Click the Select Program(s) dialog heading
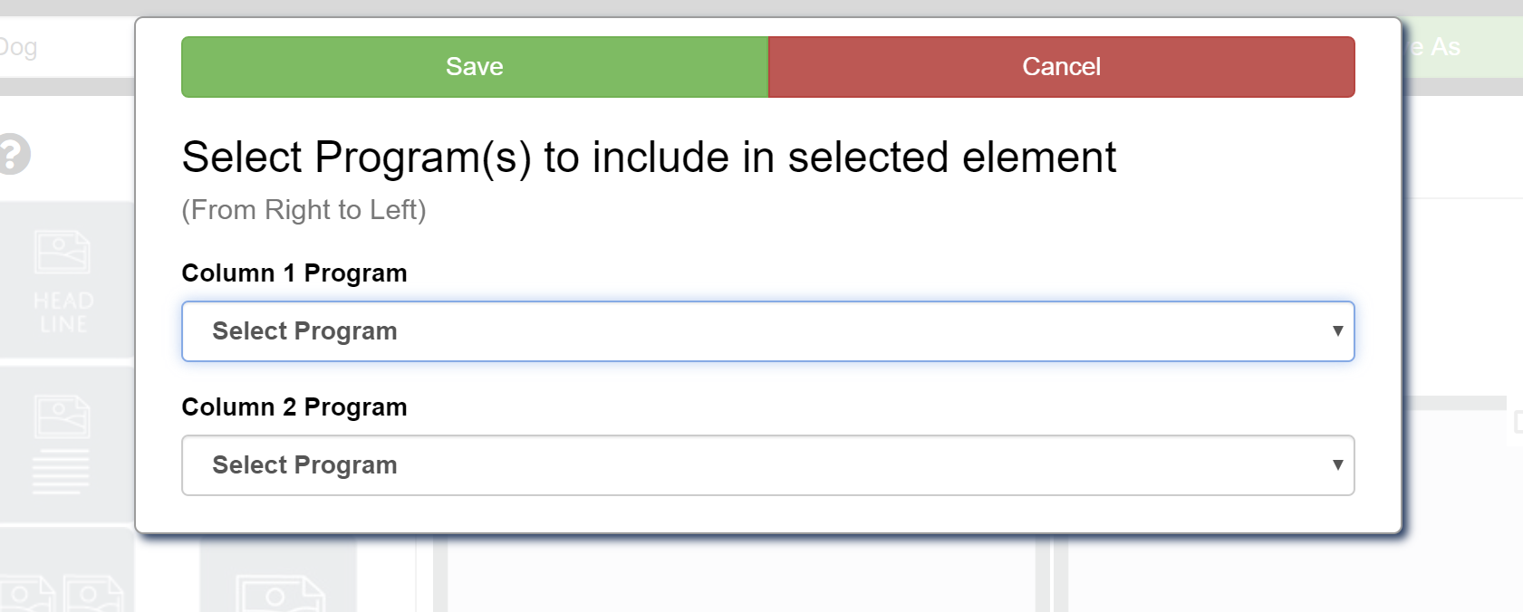The image size is (1523, 612). click(649, 158)
